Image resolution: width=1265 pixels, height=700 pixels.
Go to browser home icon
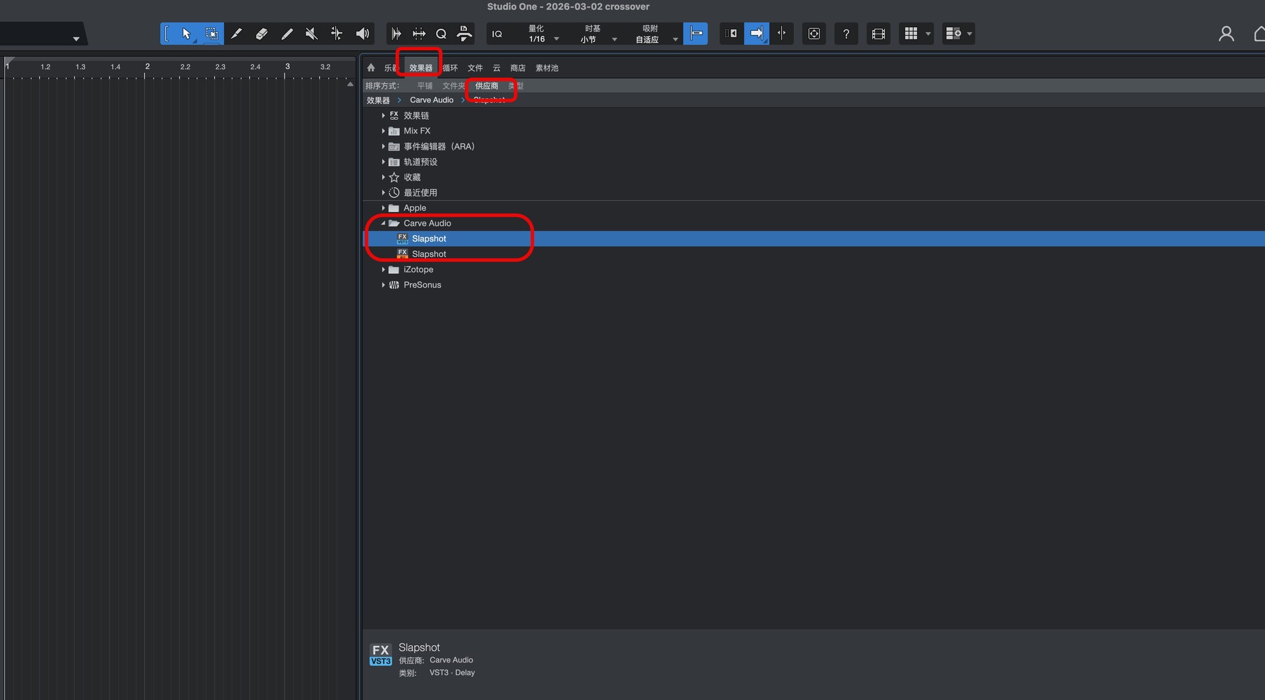tap(371, 68)
